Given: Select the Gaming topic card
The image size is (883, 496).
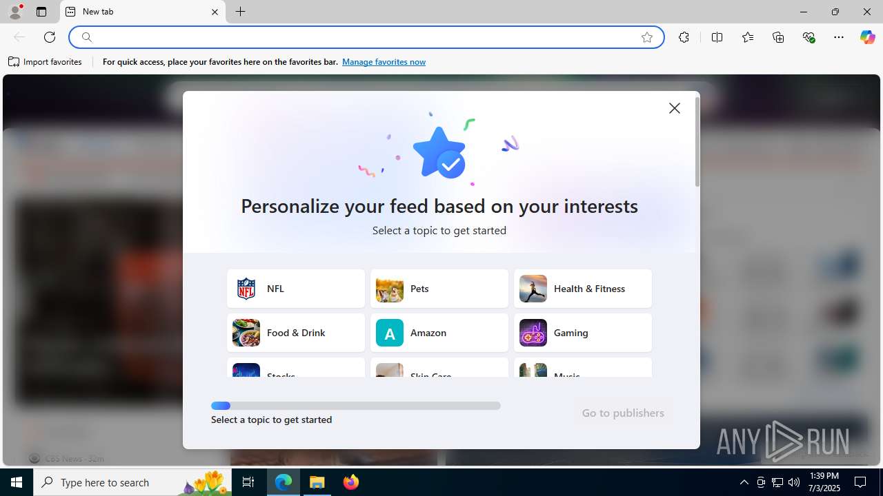Looking at the screenshot, I should 583,333.
